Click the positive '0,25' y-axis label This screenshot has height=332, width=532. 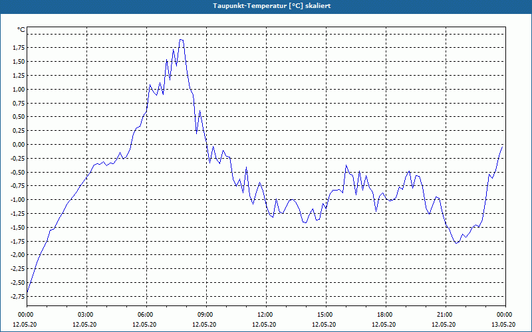[19, 131]
